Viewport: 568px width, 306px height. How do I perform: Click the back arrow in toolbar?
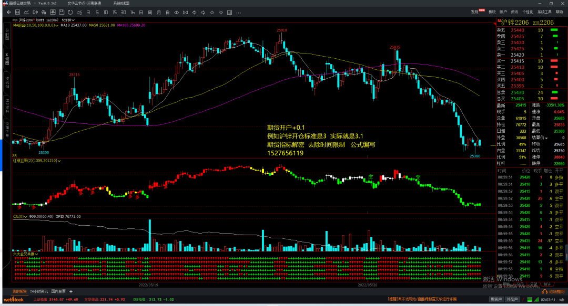(8, 12)
